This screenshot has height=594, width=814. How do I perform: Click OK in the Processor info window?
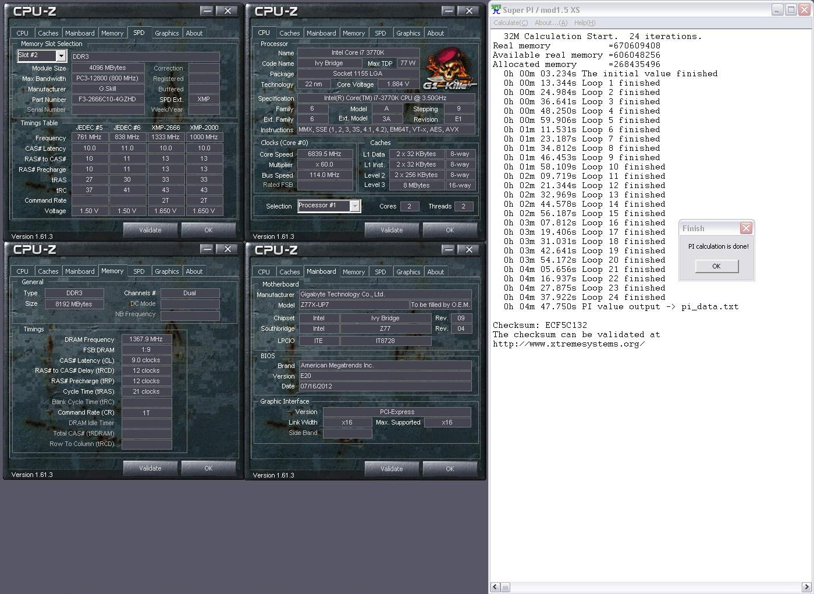pos(450,230)
